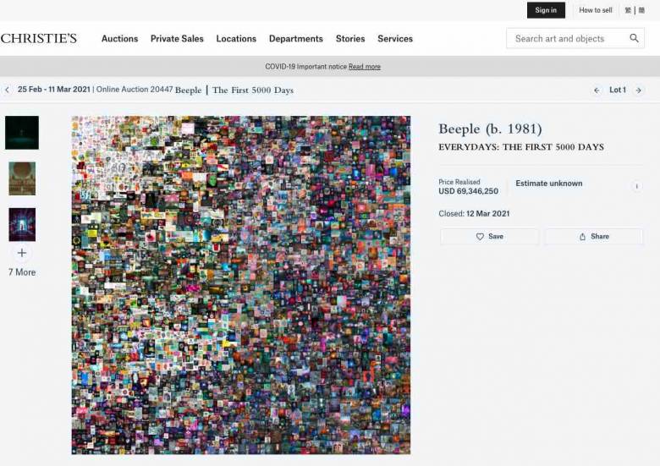Click the Estimate unknown text

(549, 184)
